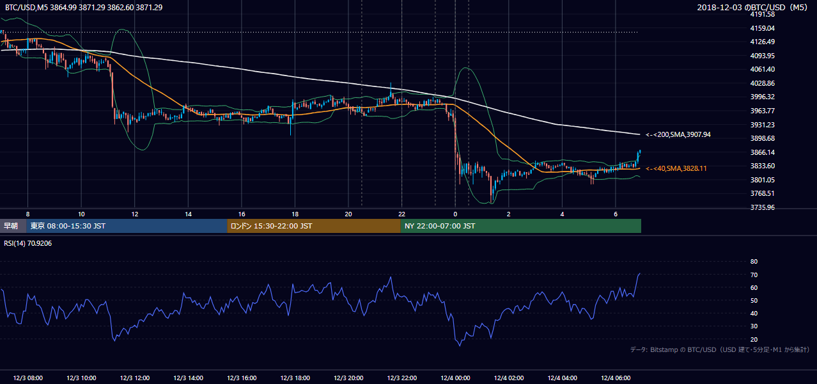817x384 pixels.
Task: Click price axis value 3963.77
Action: (762, 111)
